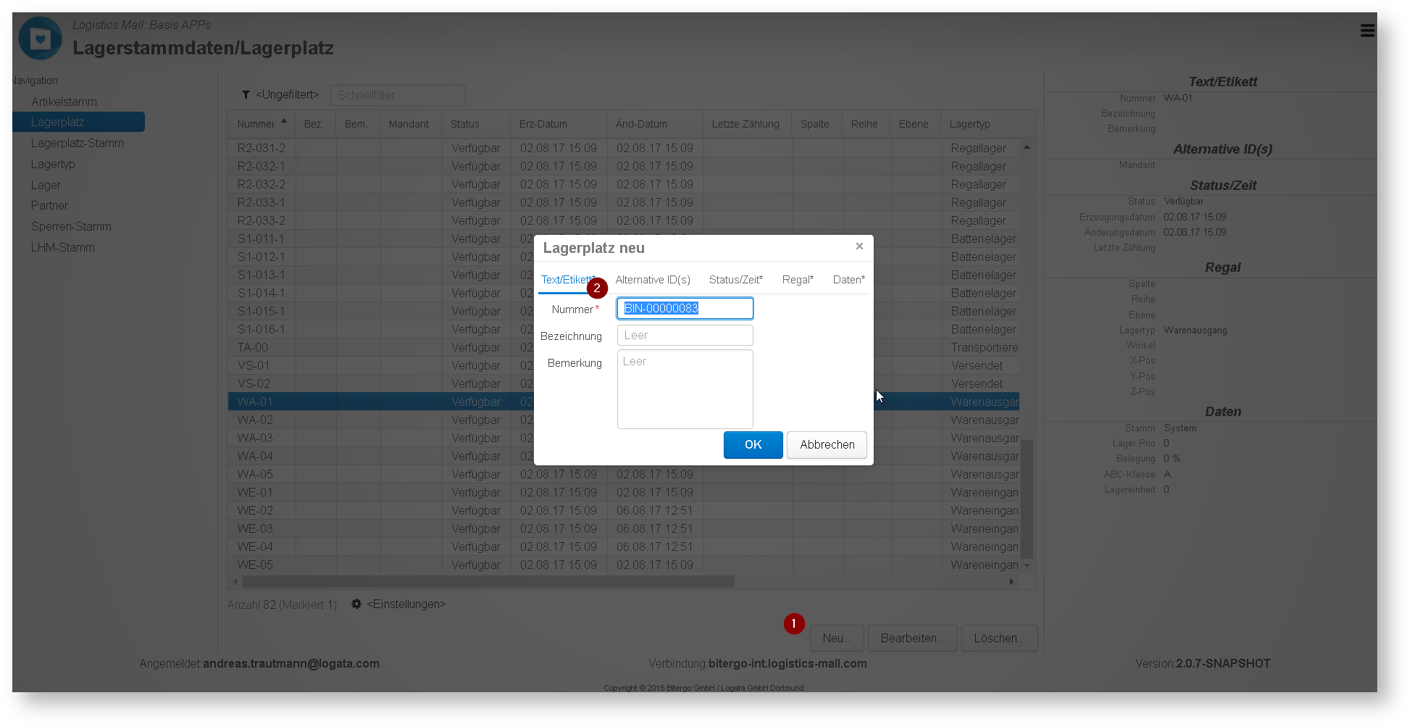Select table row S1-016-1
This screenshot has height=727, width=1412.
623,330
